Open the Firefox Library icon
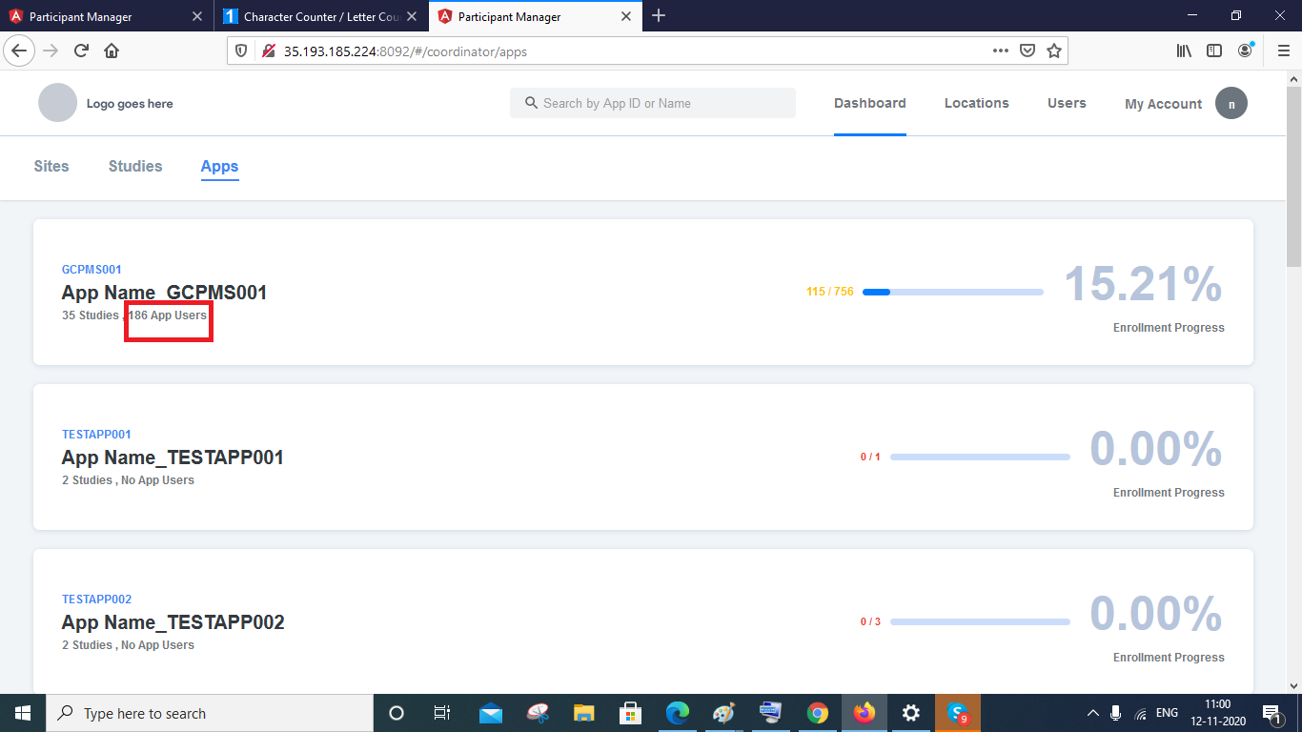1302x732 pixels. pyautogui.click(x=1184, y=51)
